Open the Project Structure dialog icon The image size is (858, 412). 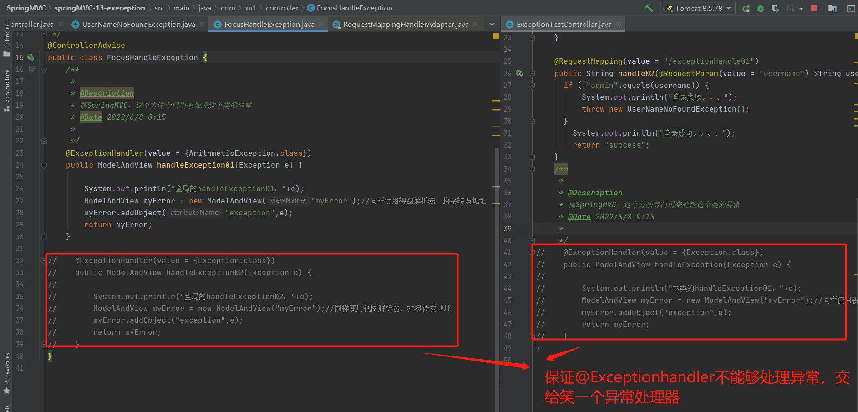833,8
